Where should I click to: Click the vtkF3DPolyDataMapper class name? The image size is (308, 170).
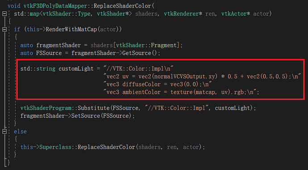pyautogui.click(x=55, y=6)
